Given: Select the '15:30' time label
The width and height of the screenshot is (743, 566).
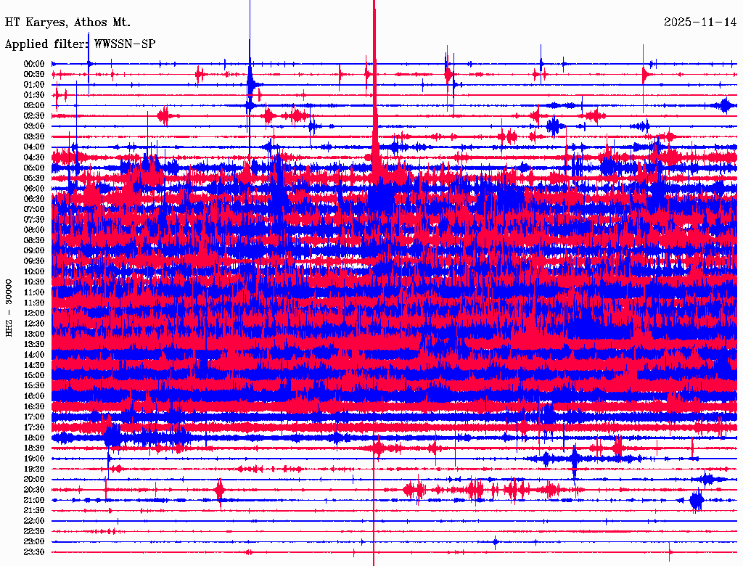Looking at the screenshot, I should click(x=34, y=386).
